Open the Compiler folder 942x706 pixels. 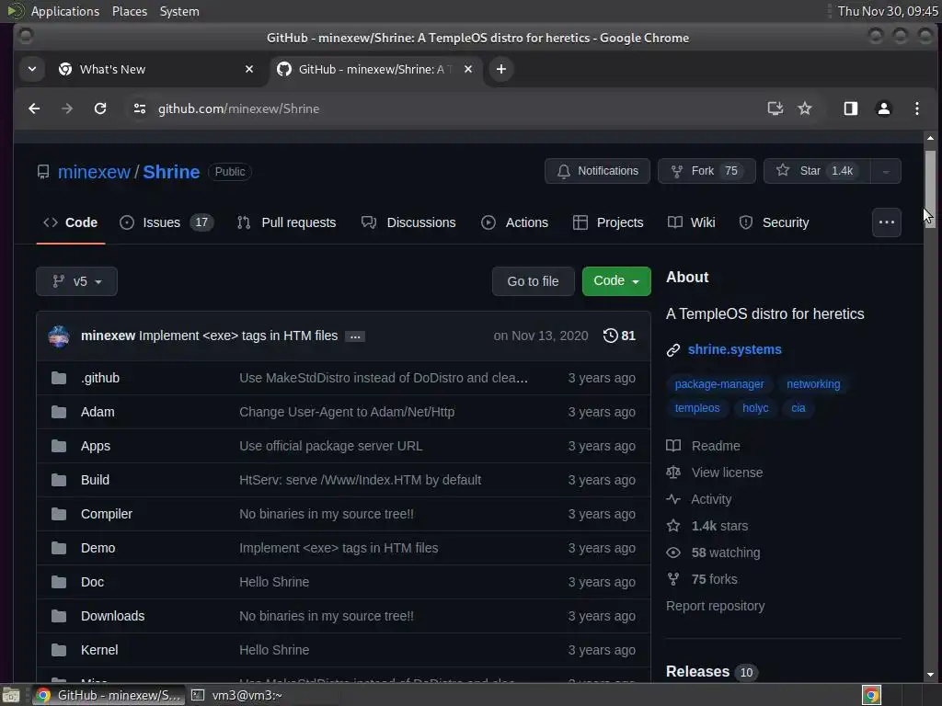point(107,515)
